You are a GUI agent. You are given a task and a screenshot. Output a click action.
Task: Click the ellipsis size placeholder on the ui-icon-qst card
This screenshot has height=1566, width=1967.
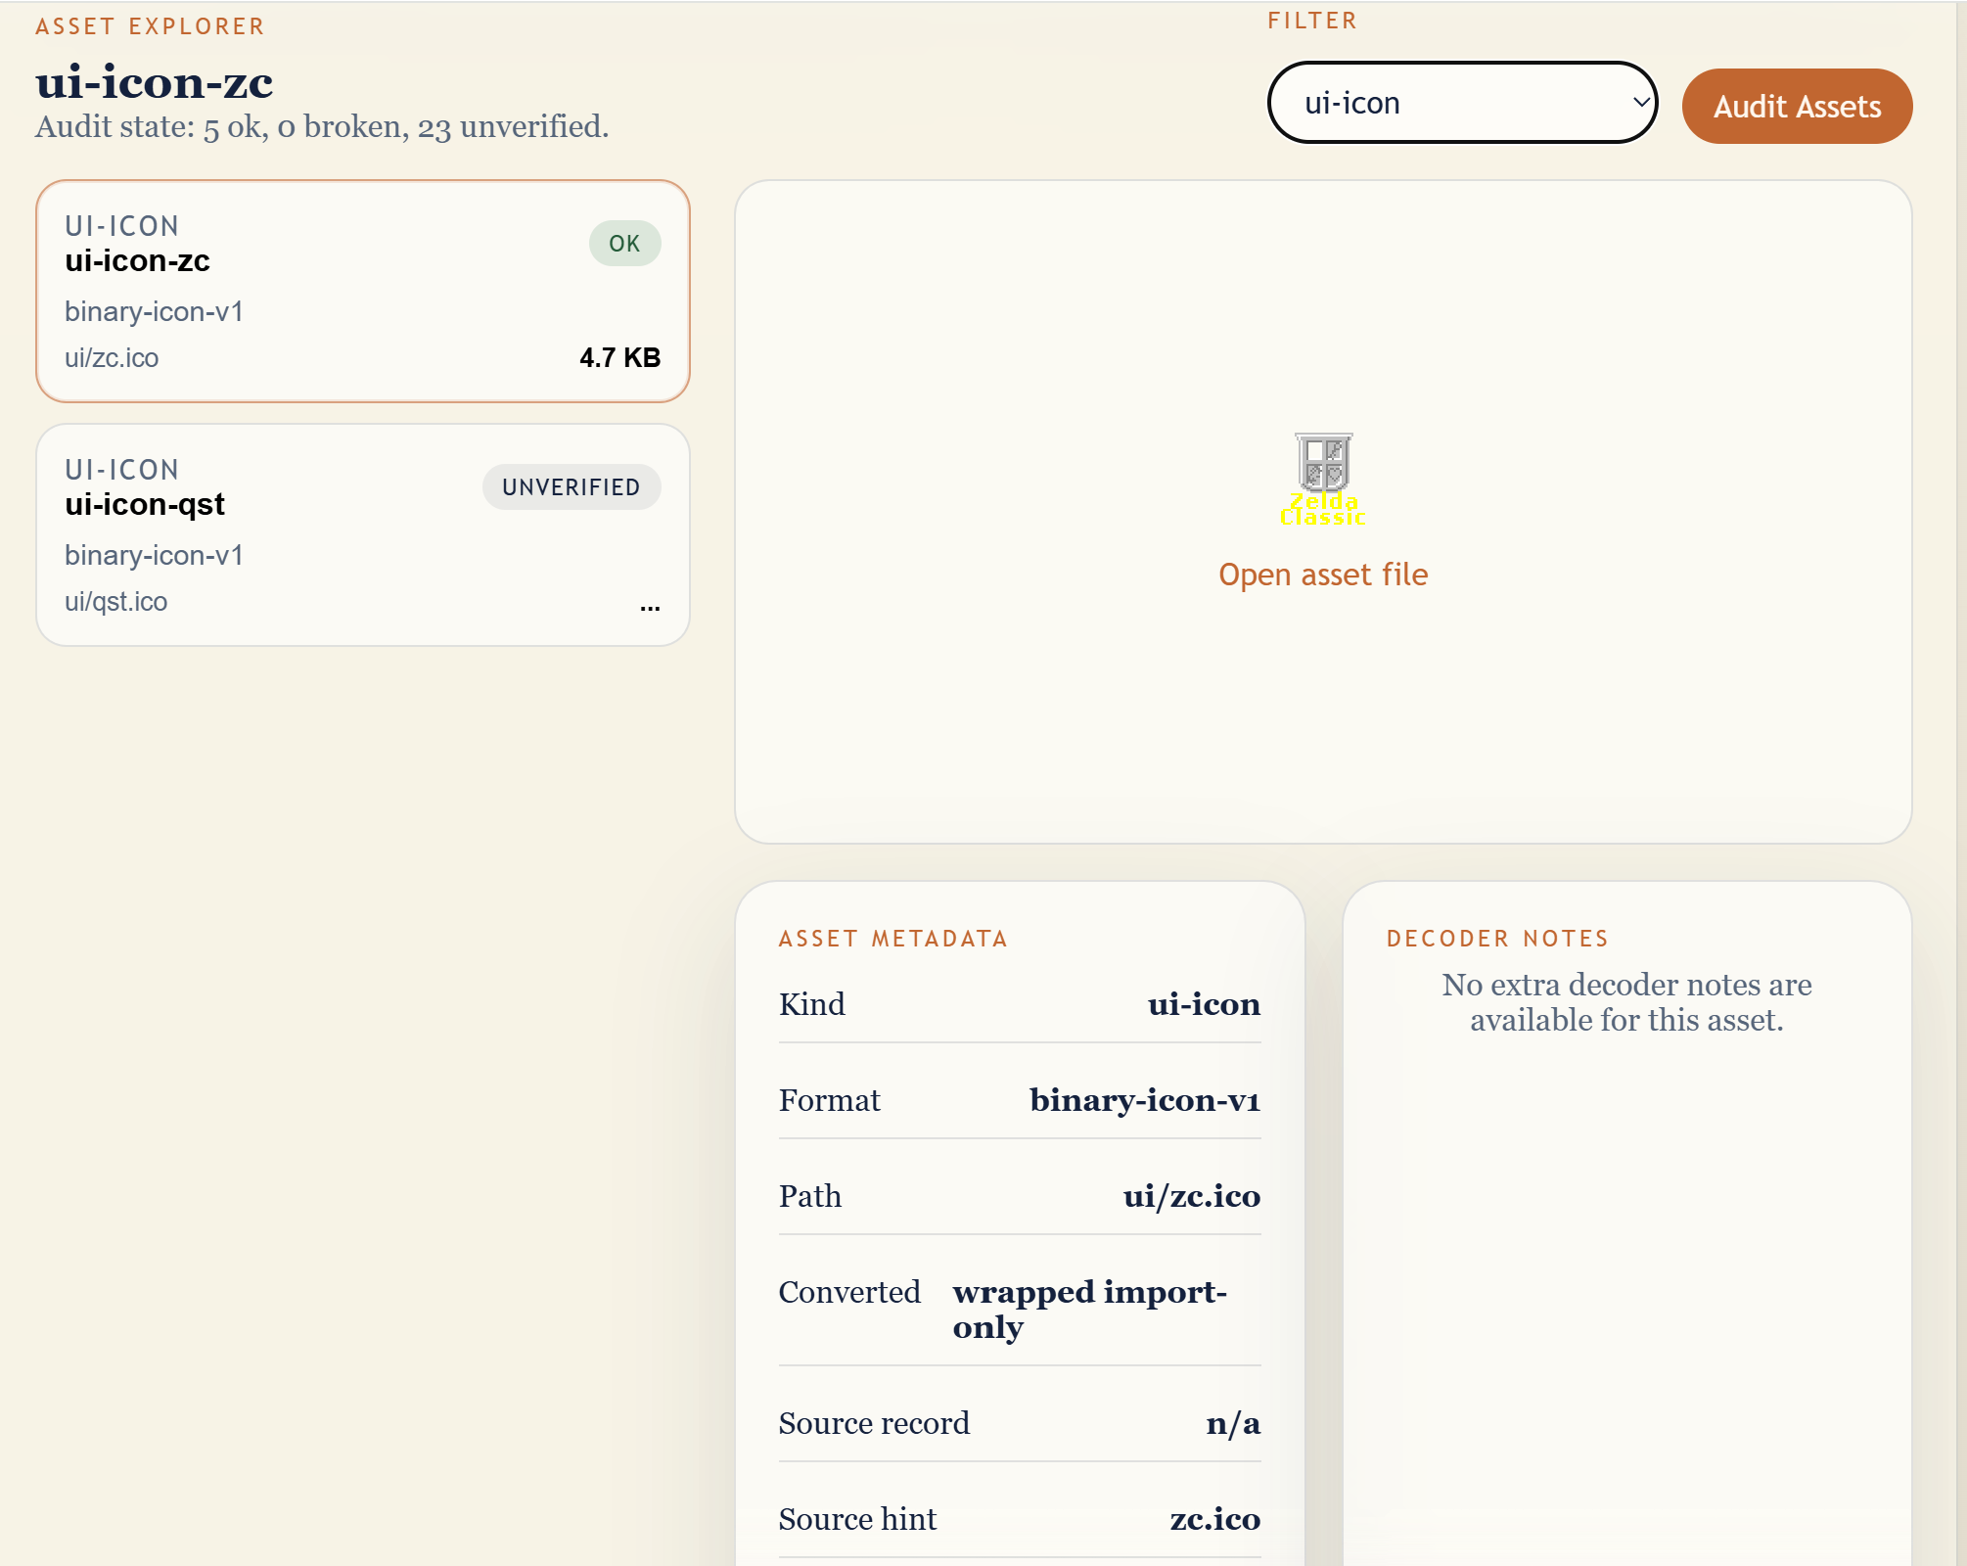[x=650, y=607]
